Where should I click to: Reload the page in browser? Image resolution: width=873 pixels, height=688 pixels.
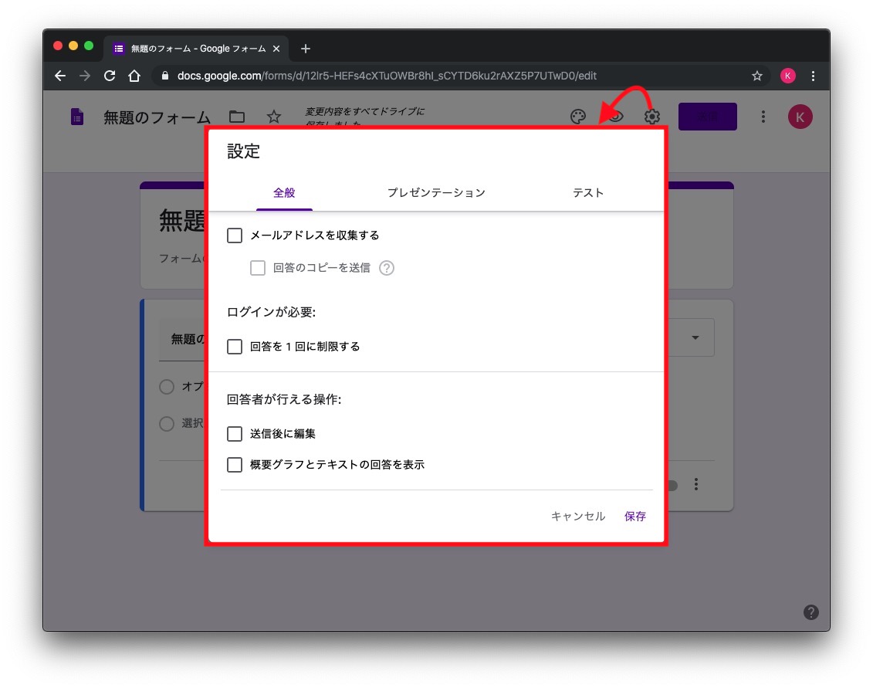pos(110,76)
